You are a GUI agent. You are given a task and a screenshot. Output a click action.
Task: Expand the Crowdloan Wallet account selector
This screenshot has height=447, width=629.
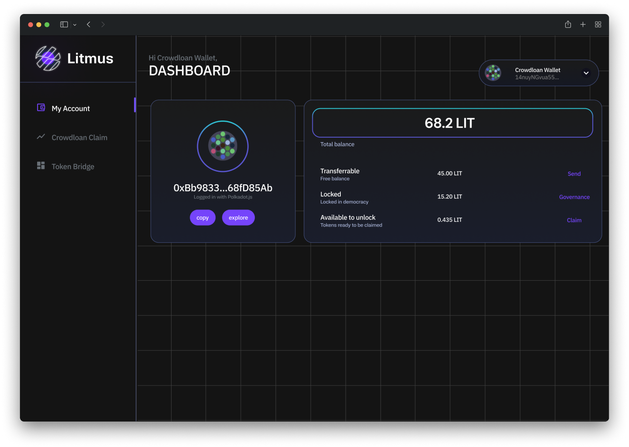click(586, 73)
